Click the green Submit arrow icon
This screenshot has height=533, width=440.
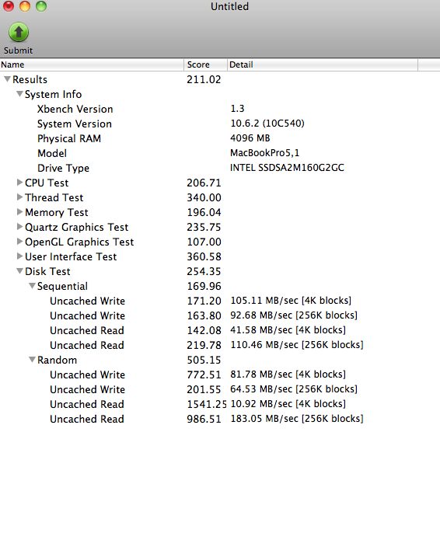(x=19, y=33)
